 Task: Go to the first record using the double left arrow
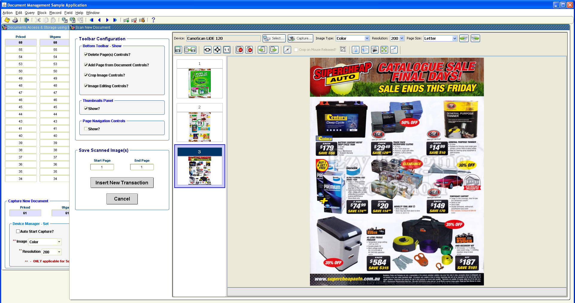point(91,20)
